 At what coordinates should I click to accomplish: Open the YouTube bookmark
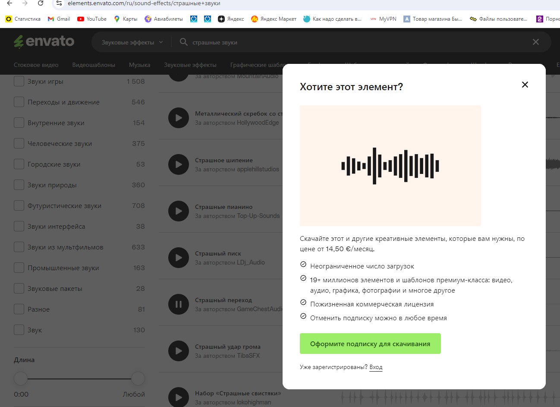pyautogui.click(x=91, y=19)
